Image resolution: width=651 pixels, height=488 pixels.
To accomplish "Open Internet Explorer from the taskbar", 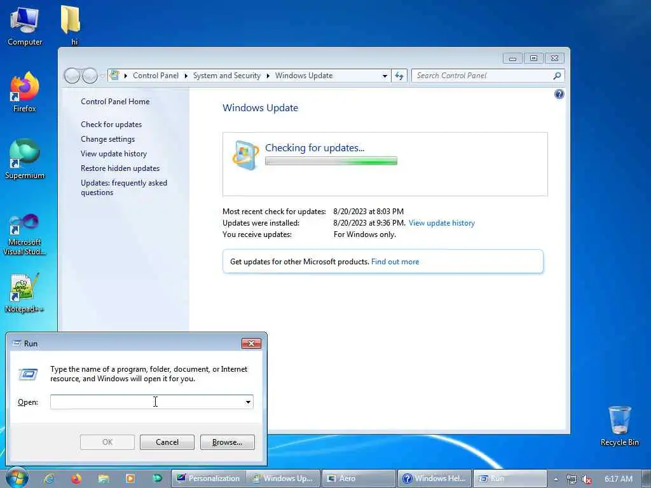I will click(x=49, y=478).
